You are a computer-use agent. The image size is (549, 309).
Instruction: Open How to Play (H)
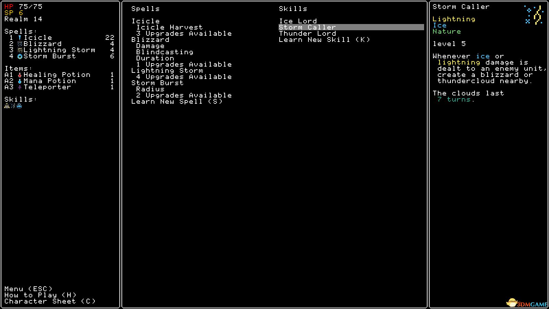(40, 295)
